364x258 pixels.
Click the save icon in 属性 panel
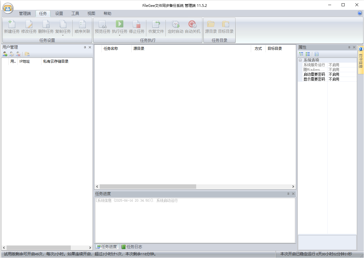click(x=317, y=54)
